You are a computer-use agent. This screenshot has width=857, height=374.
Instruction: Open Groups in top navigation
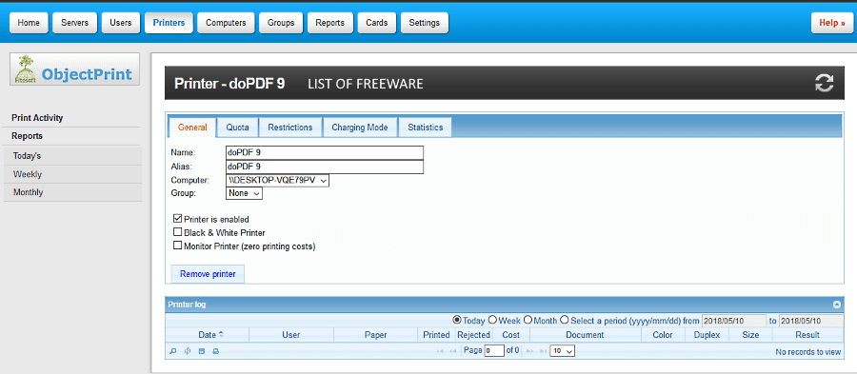click(281, 23)
